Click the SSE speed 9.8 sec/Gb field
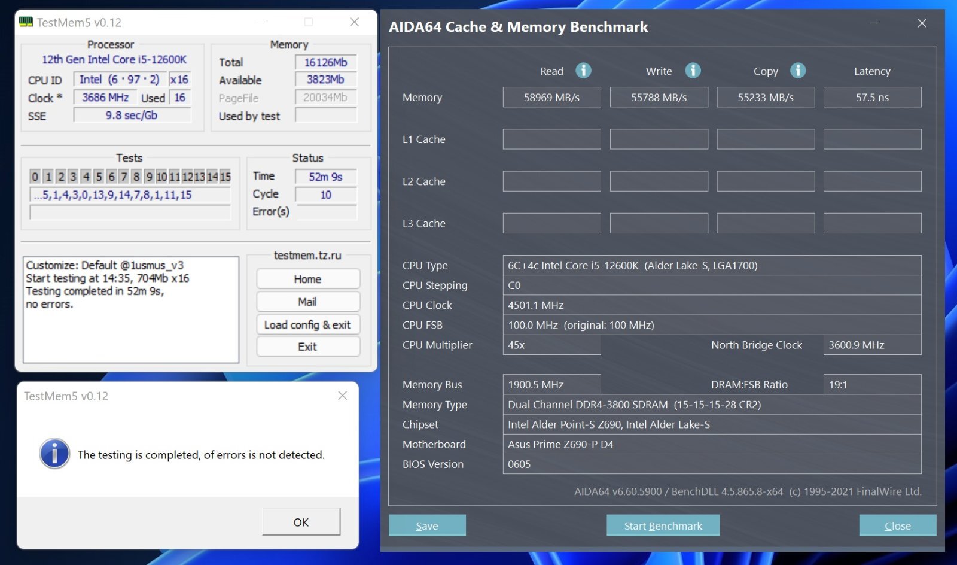This screenshot has width=957, height=565. pyautogui.click(x=132, y=115)
